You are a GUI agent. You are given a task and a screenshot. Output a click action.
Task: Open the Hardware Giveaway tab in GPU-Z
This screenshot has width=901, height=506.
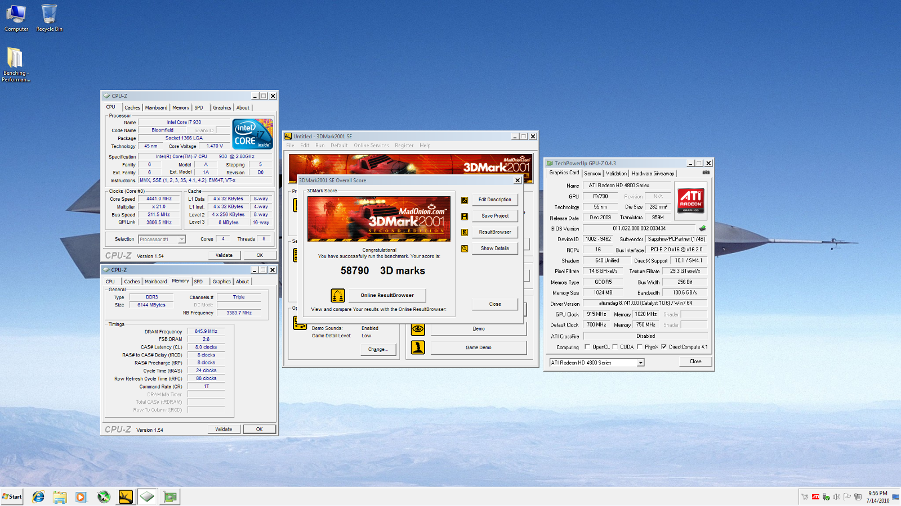[x=653, y=174]
